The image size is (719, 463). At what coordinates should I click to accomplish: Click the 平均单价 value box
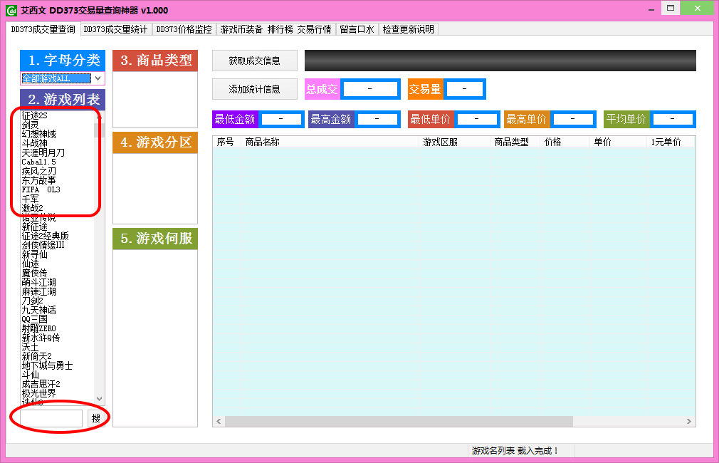(x=673, y=119)
